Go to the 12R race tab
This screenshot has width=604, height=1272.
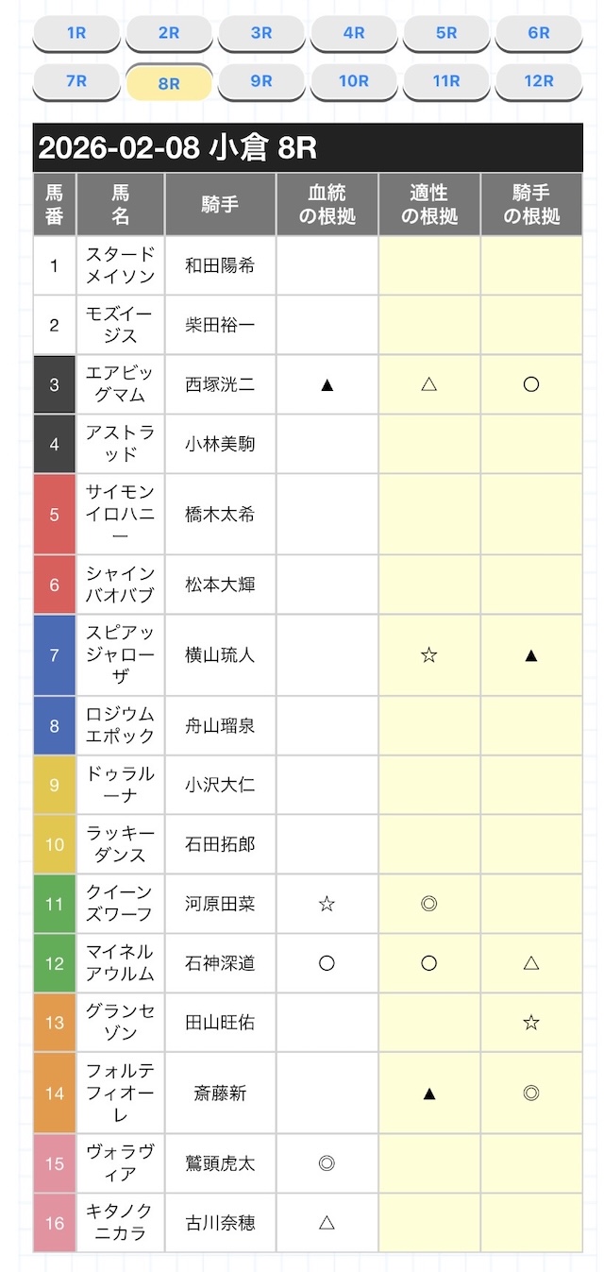point(539,81)
